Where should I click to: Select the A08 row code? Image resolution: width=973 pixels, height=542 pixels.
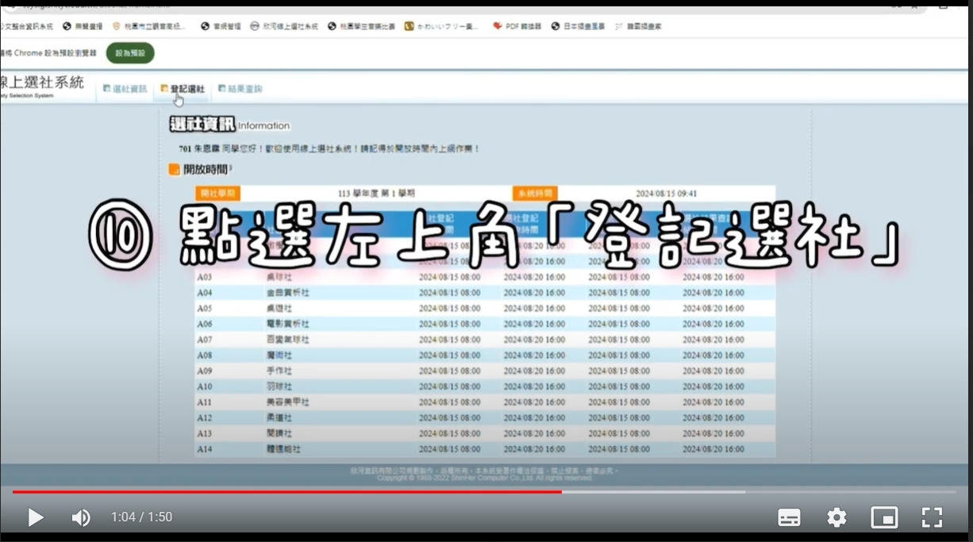[x=205, y=356]
